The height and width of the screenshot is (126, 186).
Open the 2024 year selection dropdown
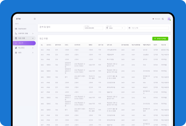pos(115,28)
